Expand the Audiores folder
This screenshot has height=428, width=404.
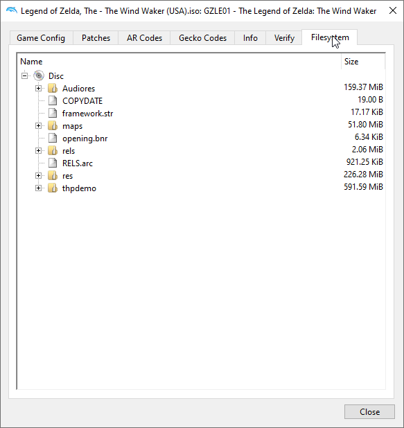[39, 88]
